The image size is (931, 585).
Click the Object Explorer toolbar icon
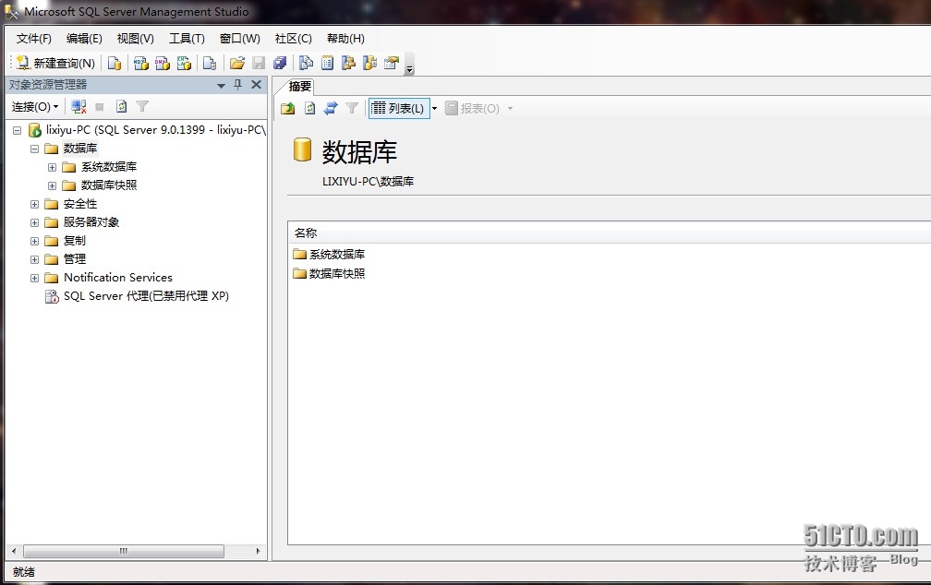(348, 63)
